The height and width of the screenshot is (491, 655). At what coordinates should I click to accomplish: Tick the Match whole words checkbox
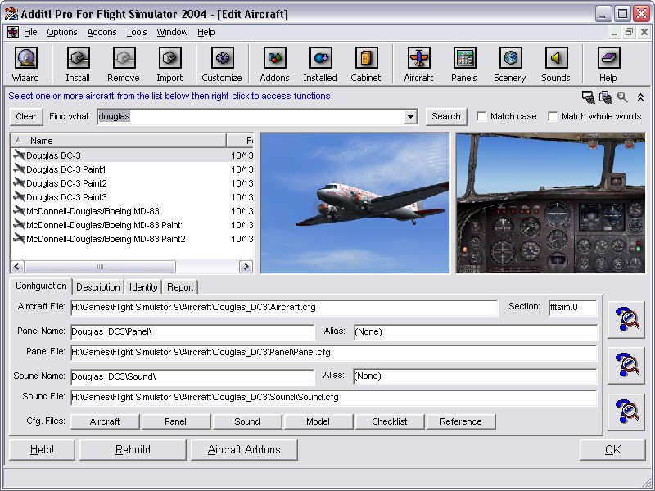click(x=553, y=116)
